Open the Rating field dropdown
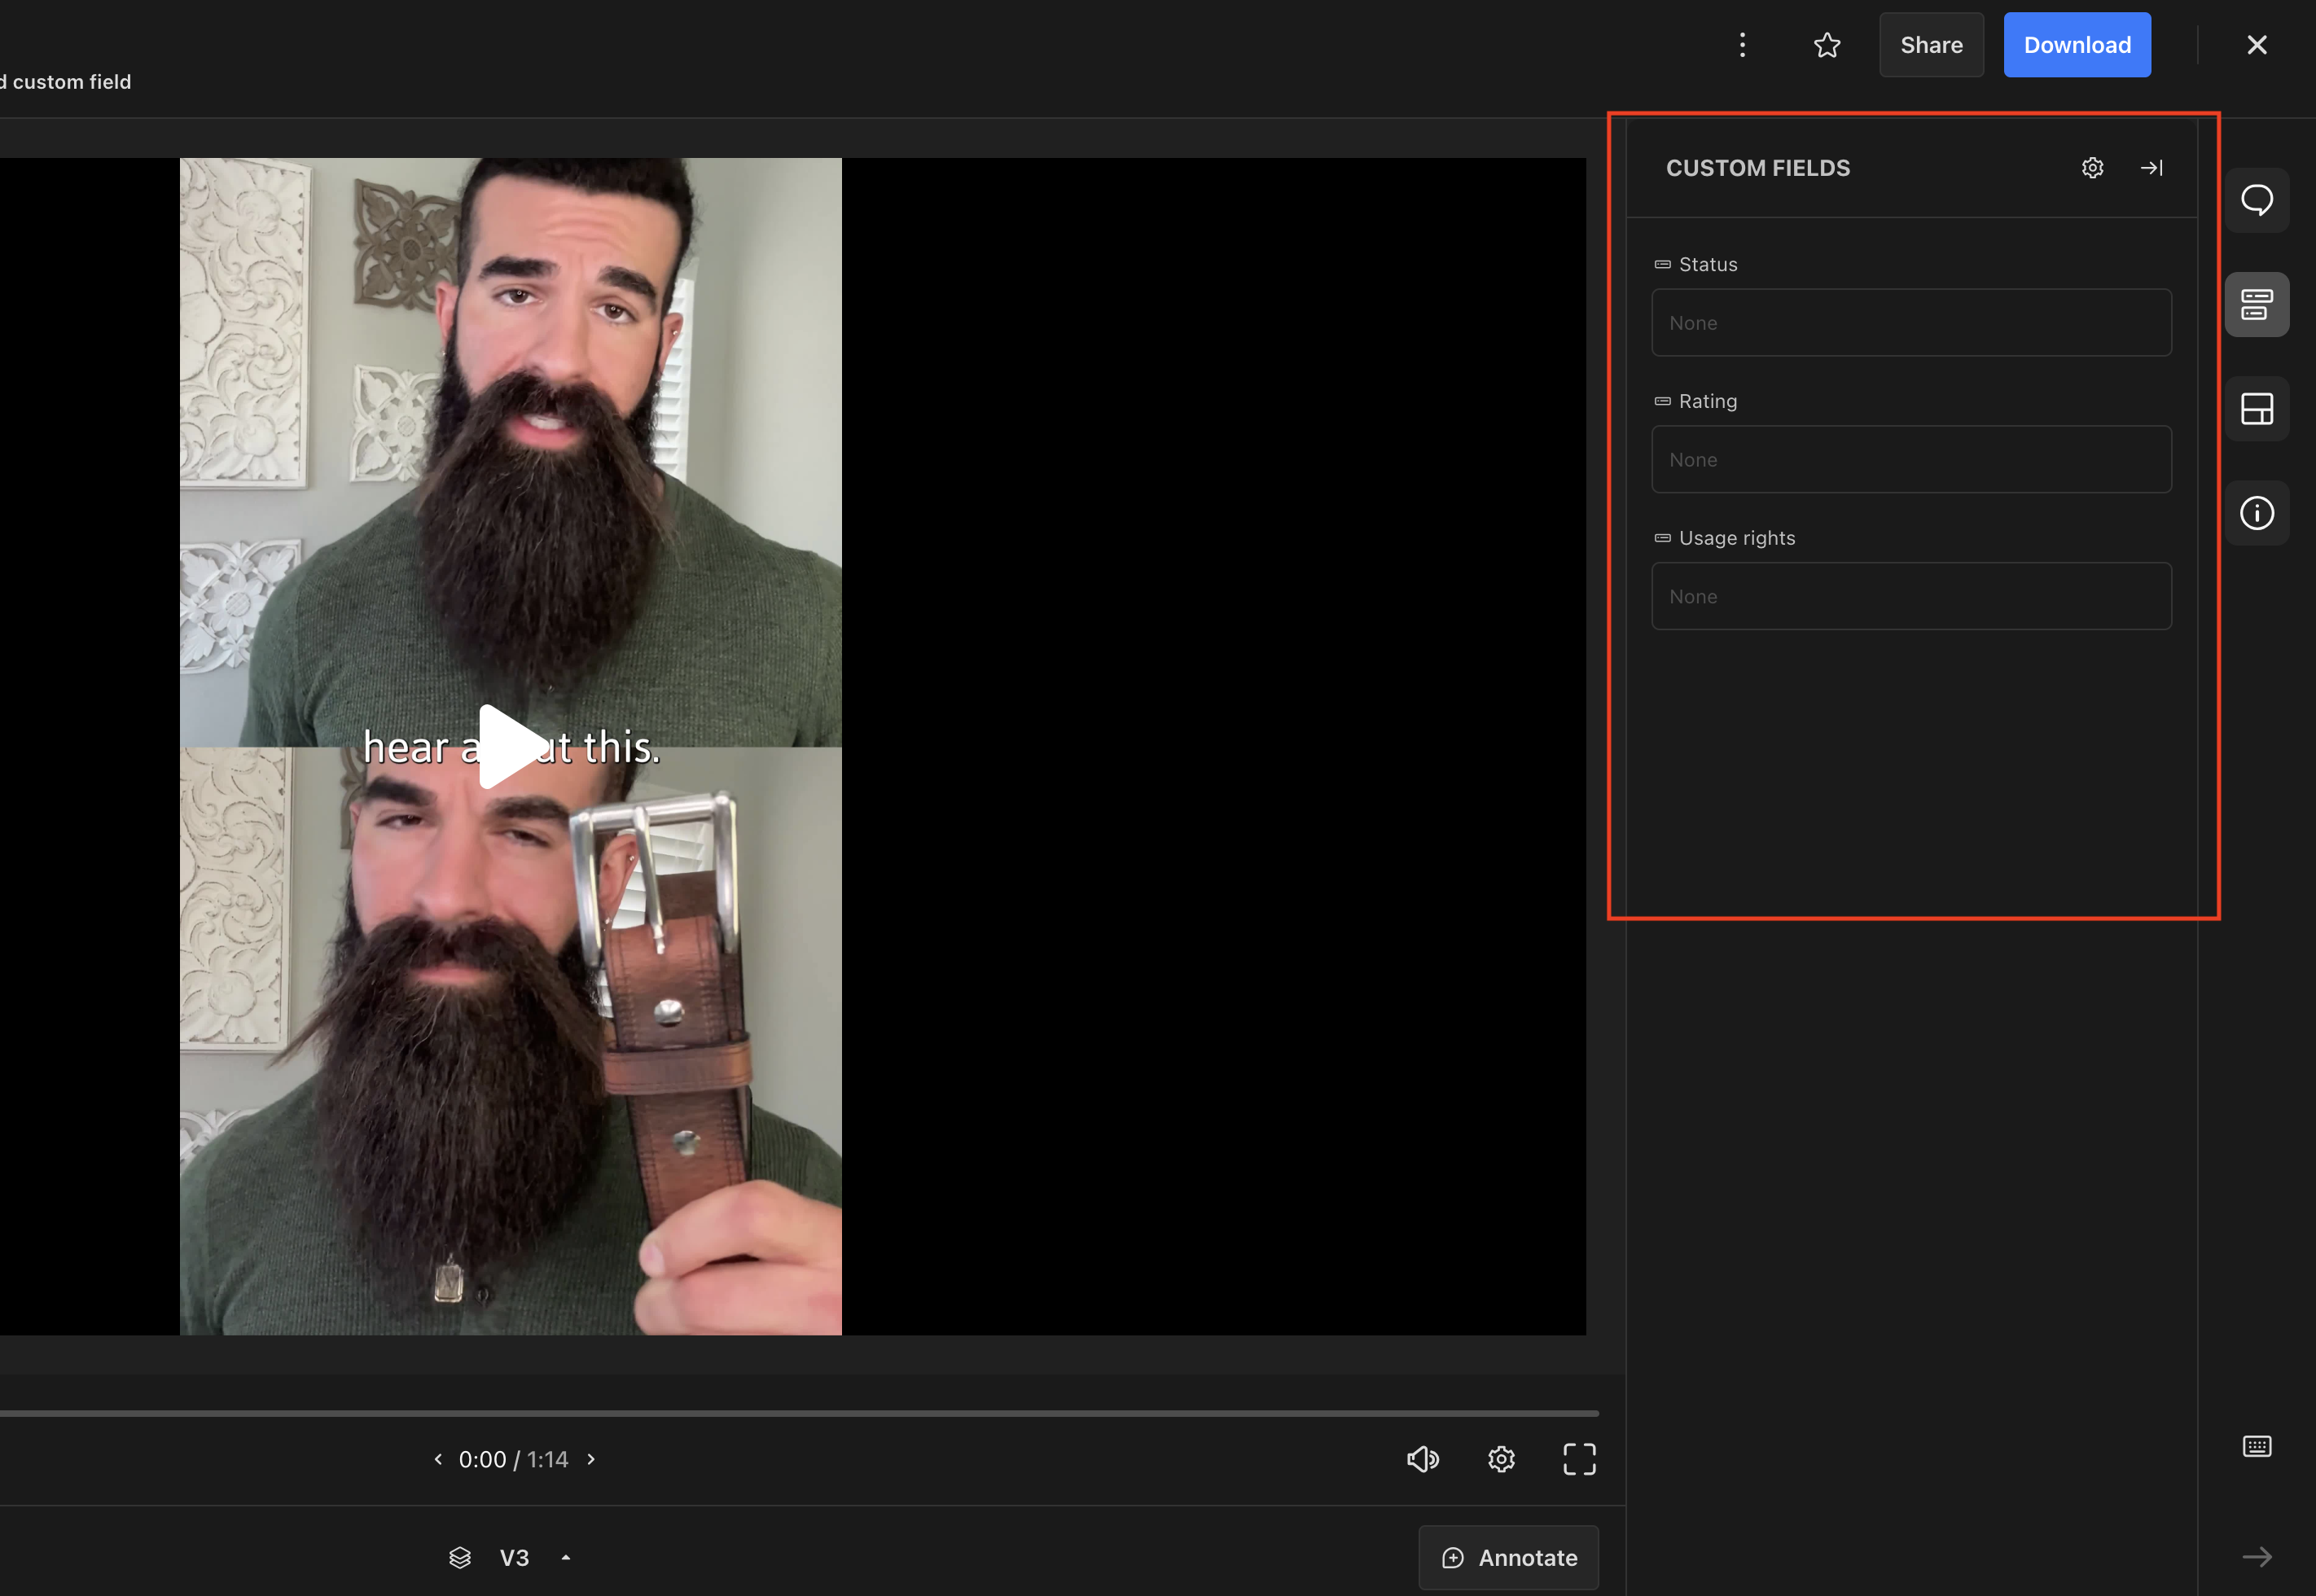Image resolution: width=2316 pixels, height=1596 pixels. (1910, 459)
